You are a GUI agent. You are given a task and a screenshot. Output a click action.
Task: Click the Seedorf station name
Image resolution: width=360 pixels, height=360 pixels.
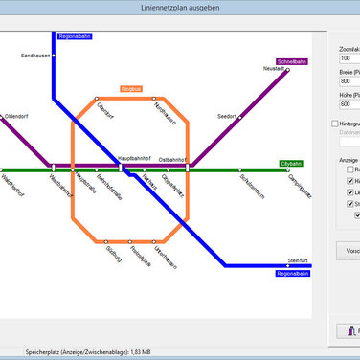(227, 117)
